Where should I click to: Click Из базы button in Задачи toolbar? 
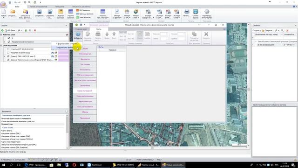[x=10, y=30]
